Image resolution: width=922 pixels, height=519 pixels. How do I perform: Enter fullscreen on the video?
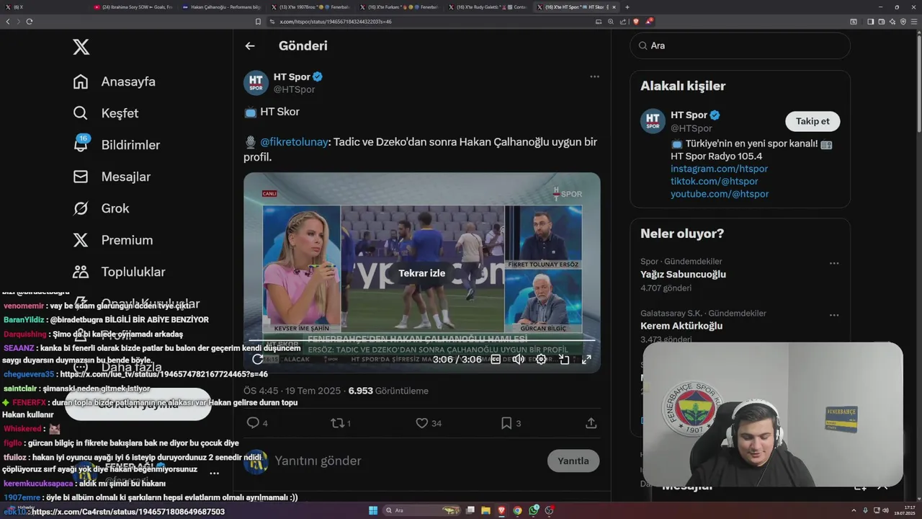[586, 359]
